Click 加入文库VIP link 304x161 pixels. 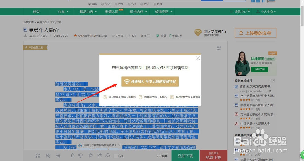click(215, 32)
